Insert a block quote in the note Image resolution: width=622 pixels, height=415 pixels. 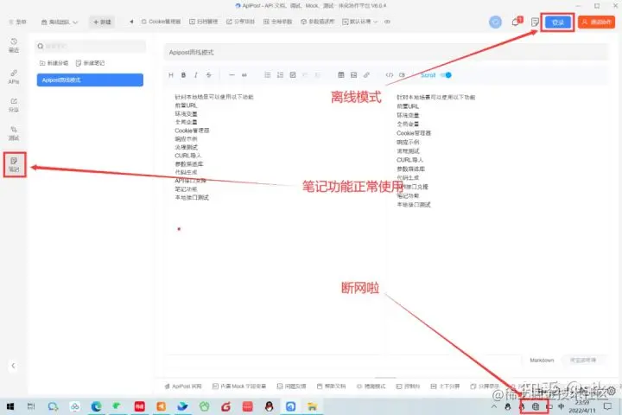pos(244,75)
